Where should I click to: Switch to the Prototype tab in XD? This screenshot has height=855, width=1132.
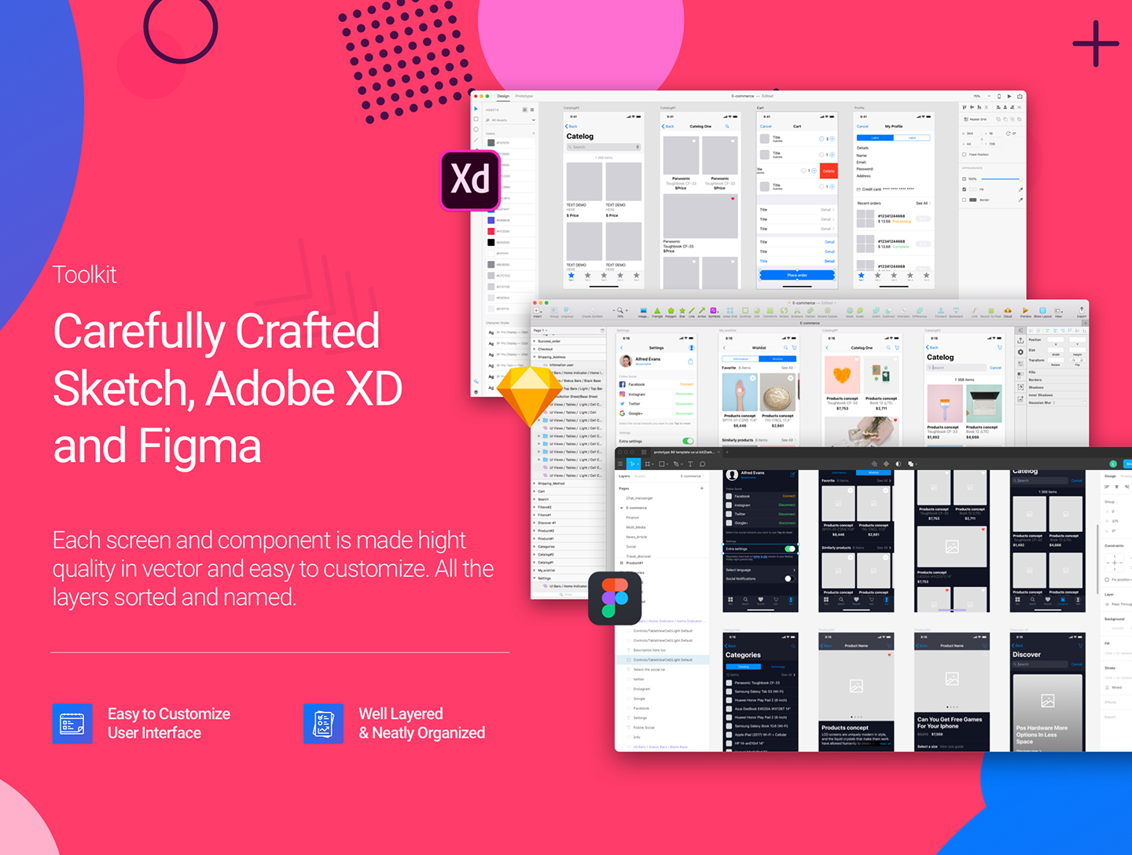(524, 97)
